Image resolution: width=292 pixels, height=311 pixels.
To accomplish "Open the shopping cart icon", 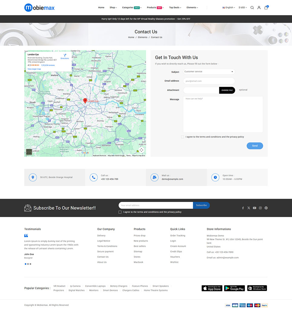I will click(x=266, y=8).
